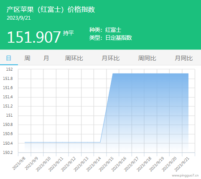Switch to the 周 weekly tab
The height and width of the screenshot is (179, 201).
tap(27, 58)
